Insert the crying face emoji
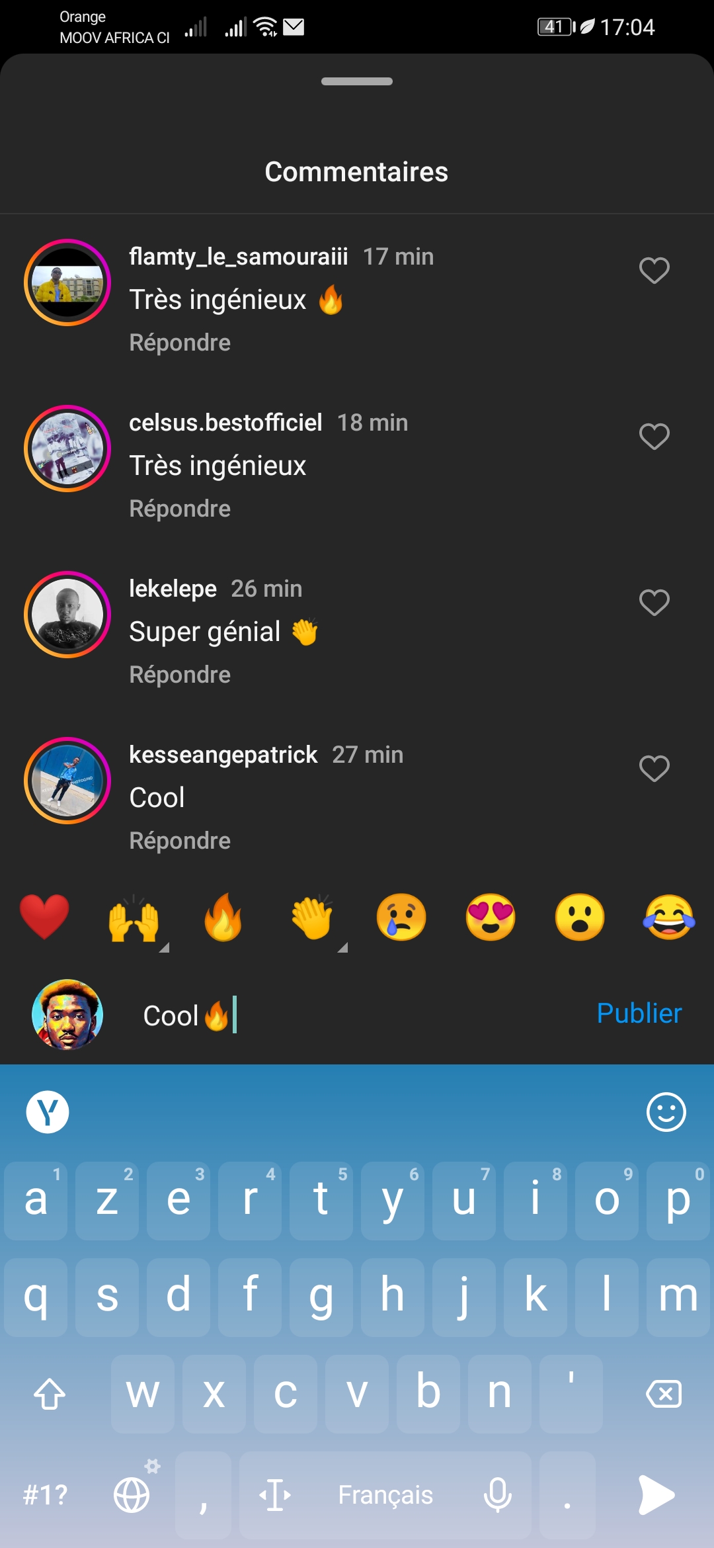714x1548 pixels. tap(401, 918)
